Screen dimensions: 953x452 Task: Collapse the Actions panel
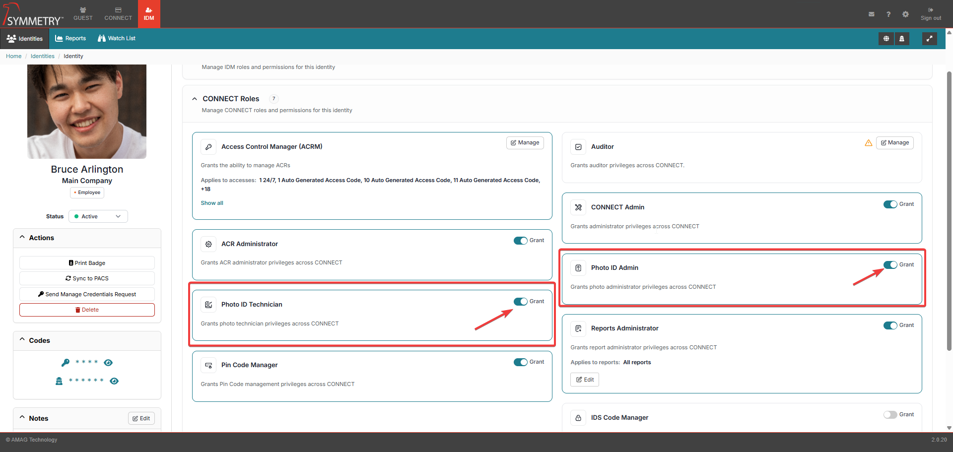pyautogui.click(x=22, y=238)
